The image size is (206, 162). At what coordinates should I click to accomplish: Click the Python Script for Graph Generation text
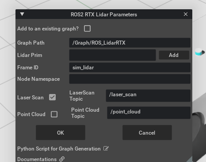pos(59,149)
